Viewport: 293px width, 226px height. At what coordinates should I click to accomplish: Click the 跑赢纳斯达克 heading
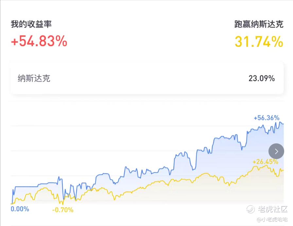(259, 24)
